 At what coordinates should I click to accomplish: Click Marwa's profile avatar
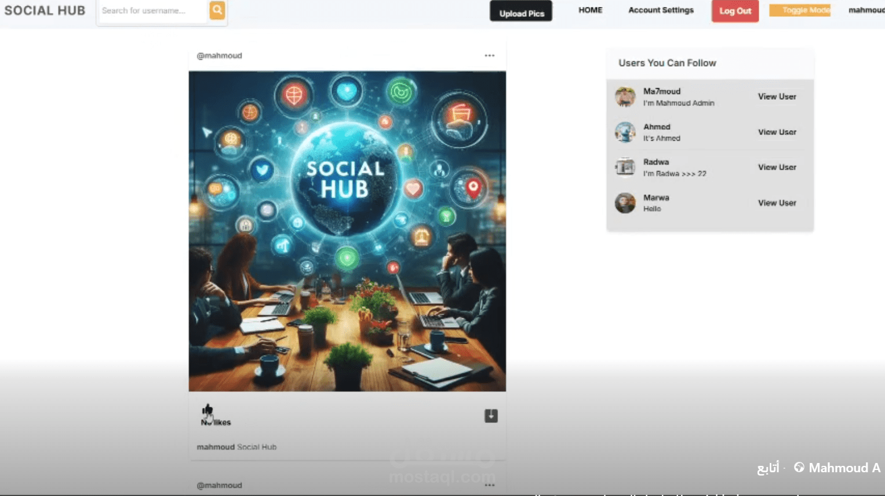[625, 203]
